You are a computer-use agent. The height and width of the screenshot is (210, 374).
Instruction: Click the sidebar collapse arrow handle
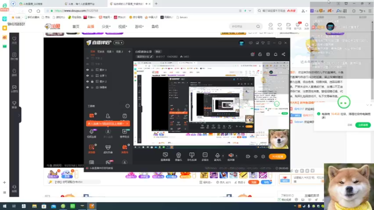(x=19, y=115)
